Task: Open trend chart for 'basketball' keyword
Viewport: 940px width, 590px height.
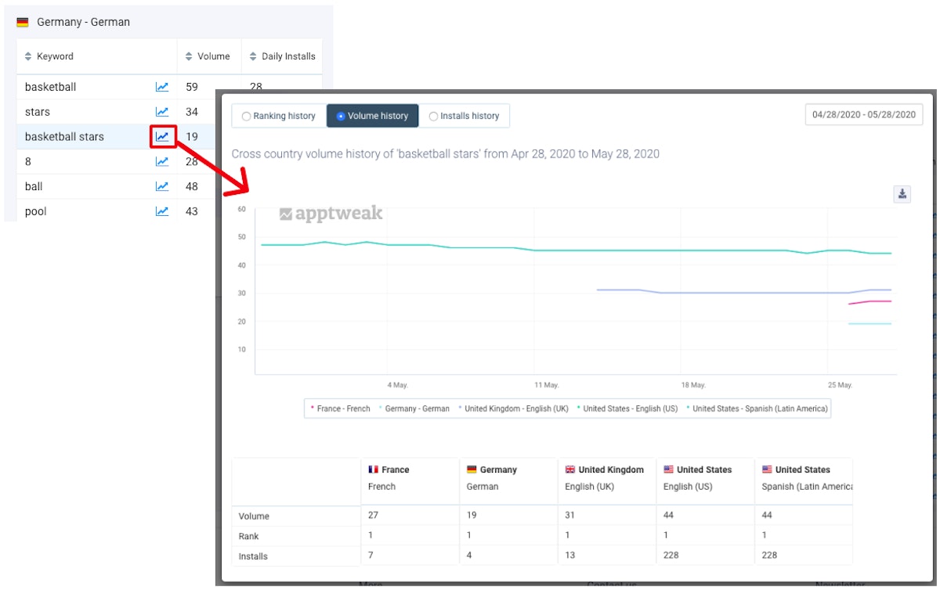Action: tap(162, 87)
